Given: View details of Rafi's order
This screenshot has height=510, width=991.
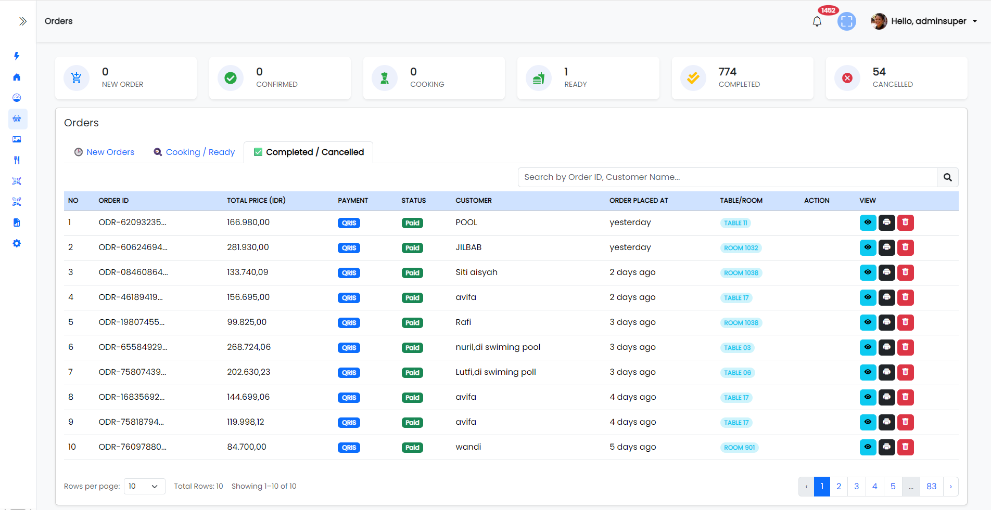Looking at the screenshot, I should pos(868,322).
